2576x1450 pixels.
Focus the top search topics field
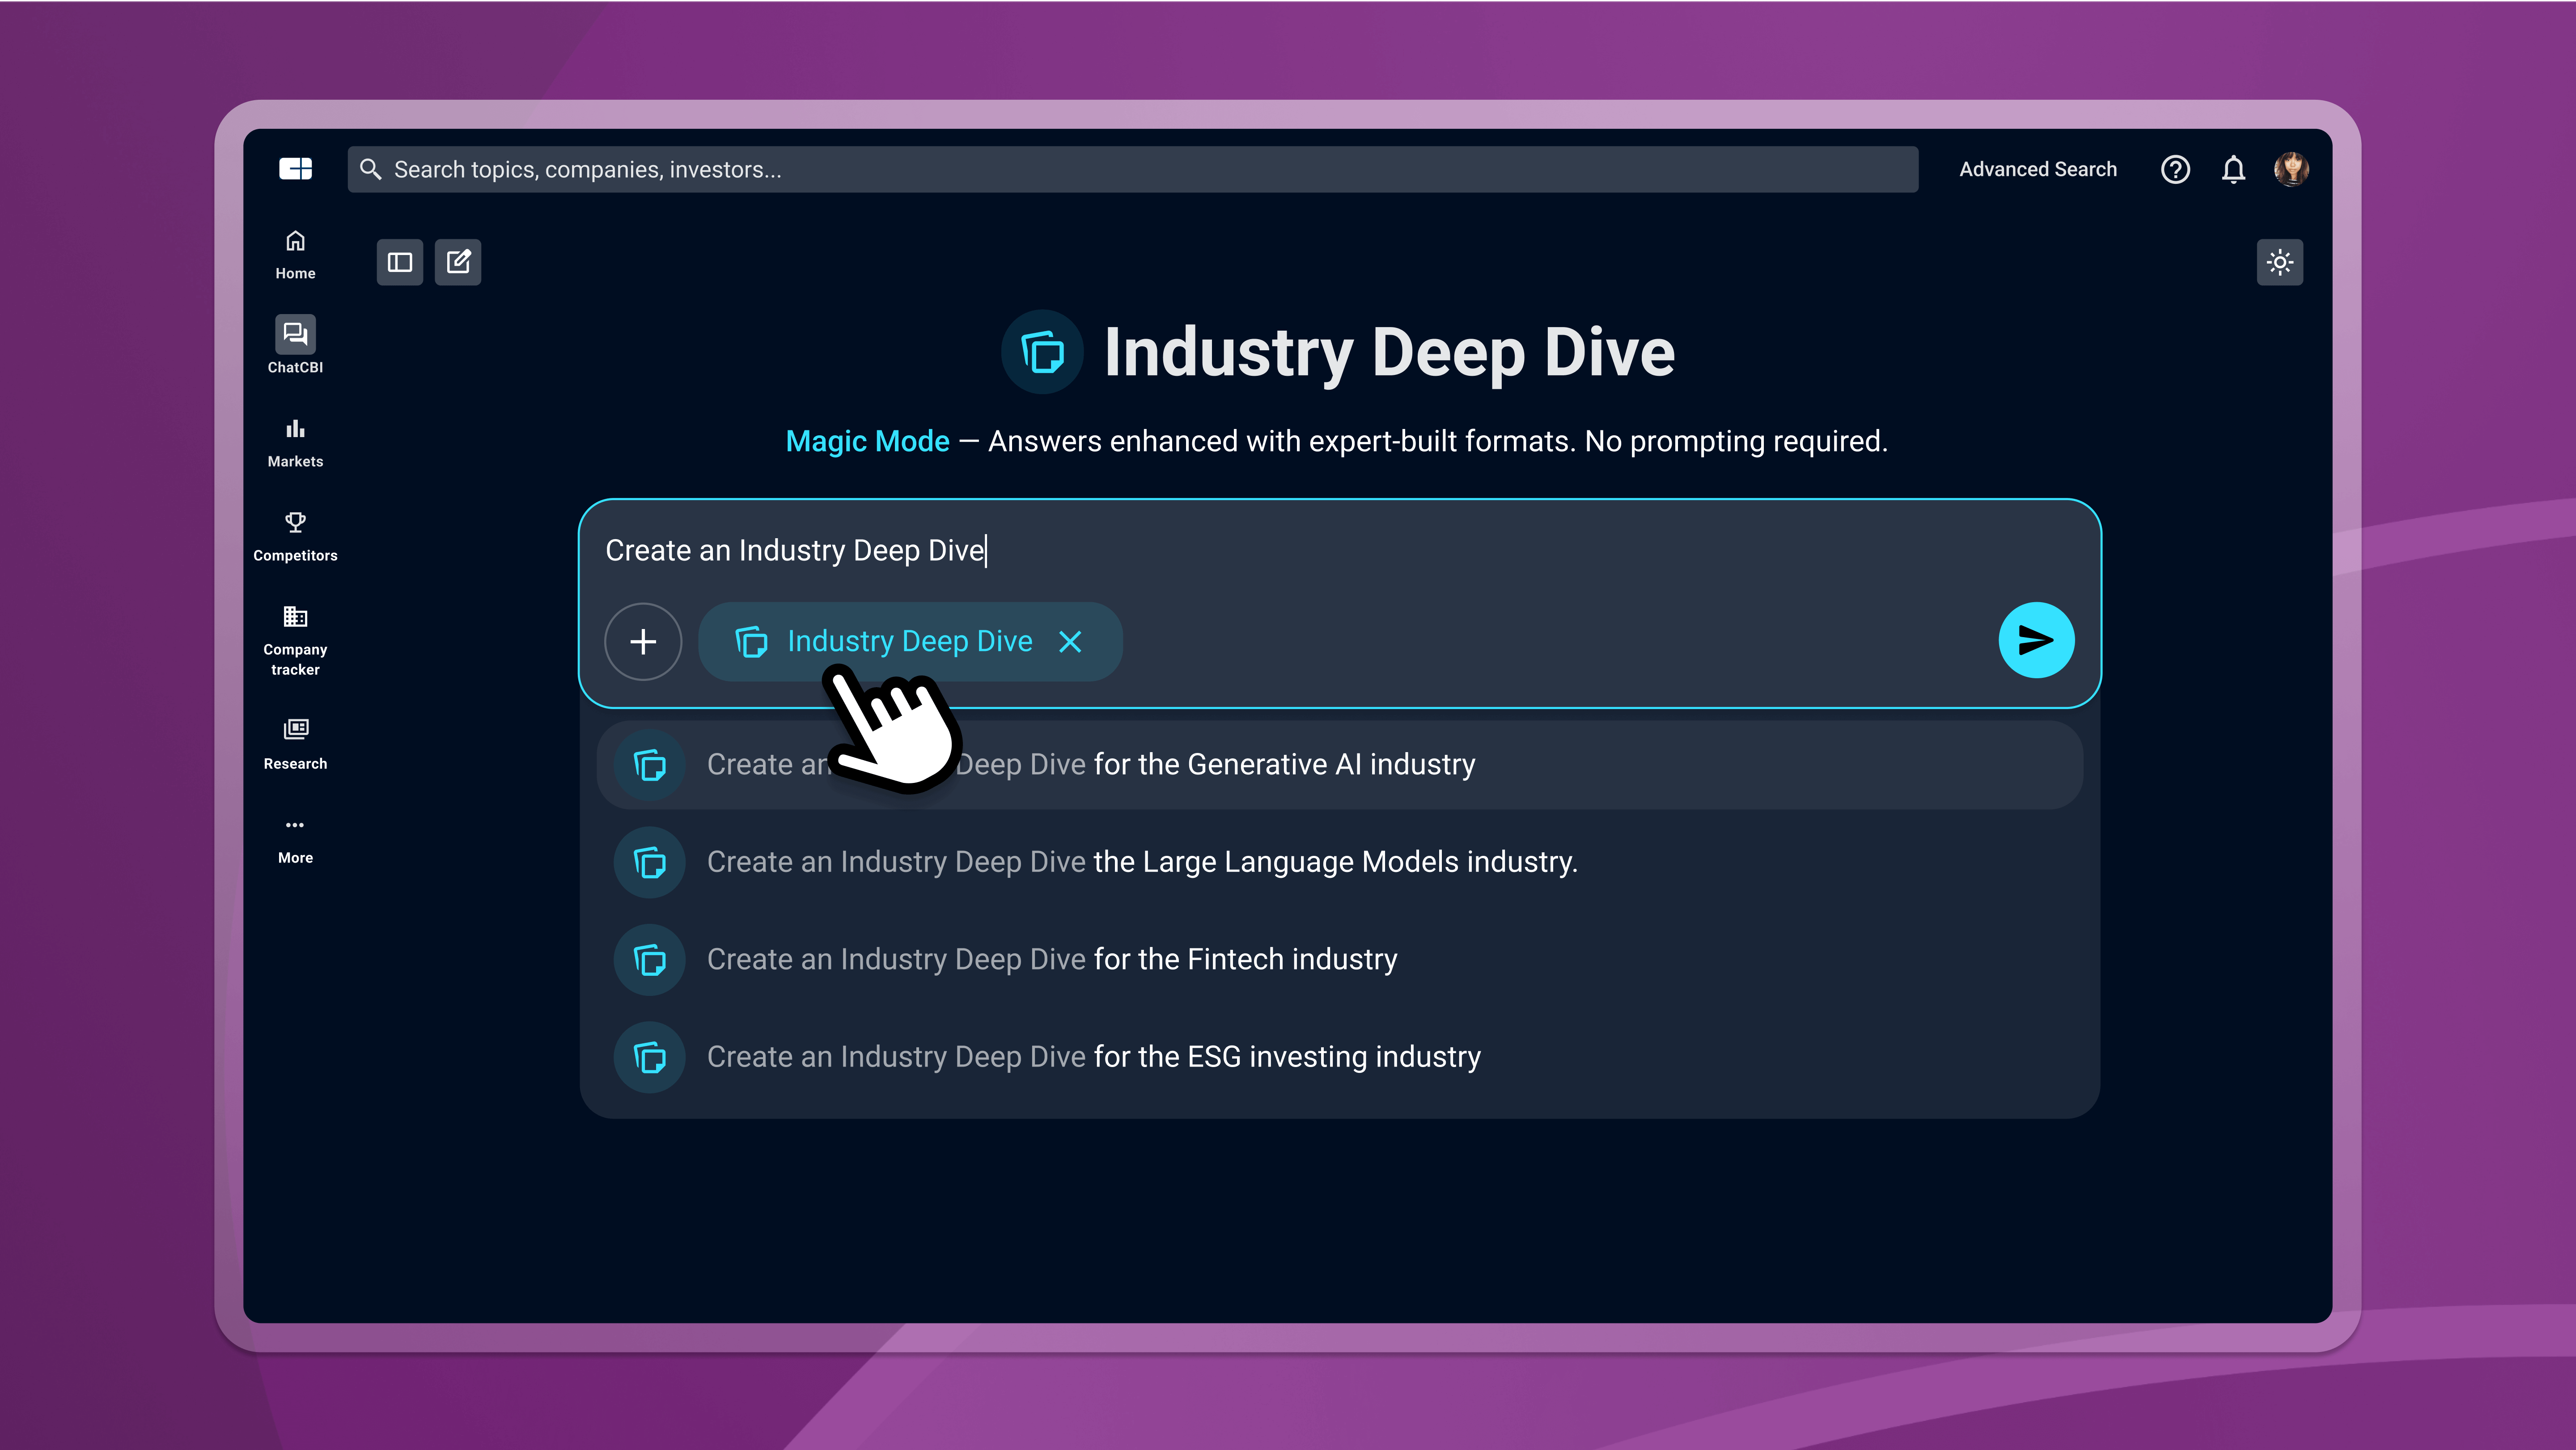pyautogui.click(x=1132, y=169)
